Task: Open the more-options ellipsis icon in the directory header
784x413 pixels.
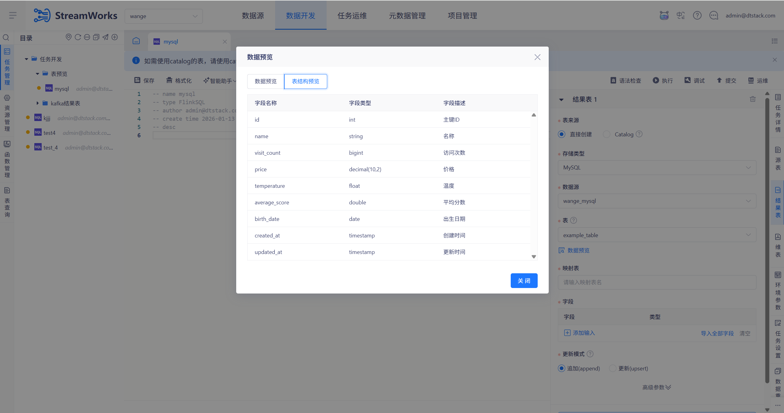Action: [87, 37]
